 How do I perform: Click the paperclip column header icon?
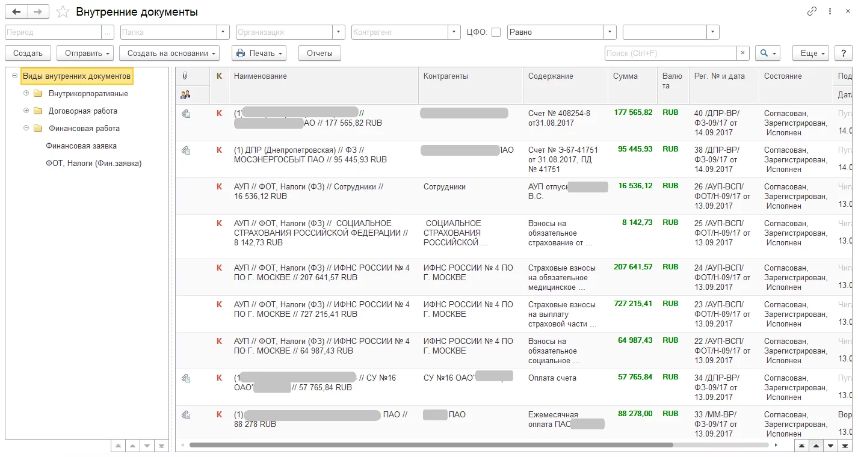coord(185,76)
